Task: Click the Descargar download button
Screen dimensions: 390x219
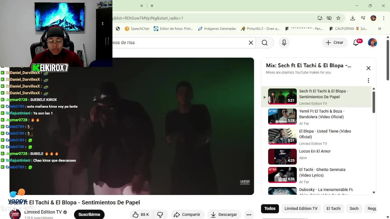Action: point(224,215)
